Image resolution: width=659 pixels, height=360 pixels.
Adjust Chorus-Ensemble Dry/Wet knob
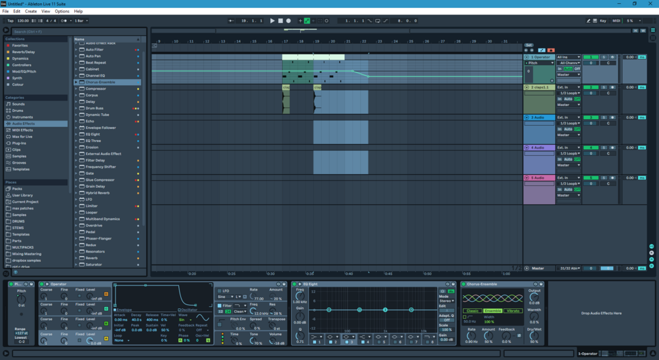534,335
